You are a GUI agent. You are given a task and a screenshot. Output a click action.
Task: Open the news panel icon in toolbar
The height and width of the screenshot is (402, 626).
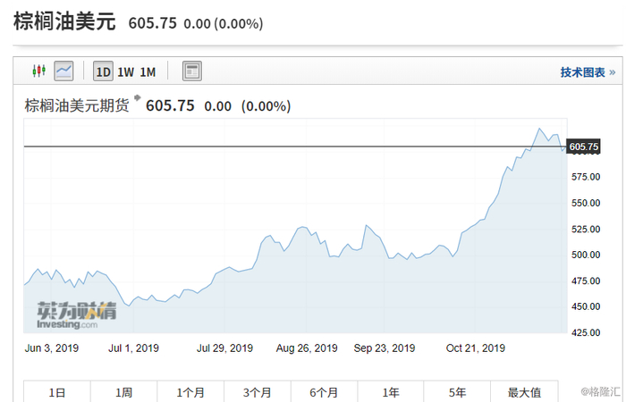tap(191, 71)
